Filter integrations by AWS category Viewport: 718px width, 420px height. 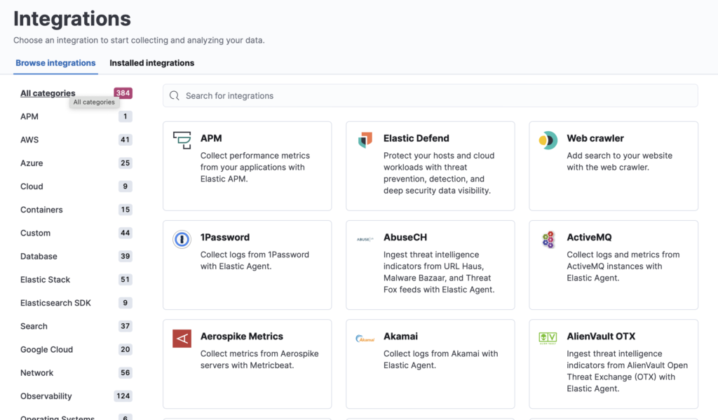tap(30, 140)
